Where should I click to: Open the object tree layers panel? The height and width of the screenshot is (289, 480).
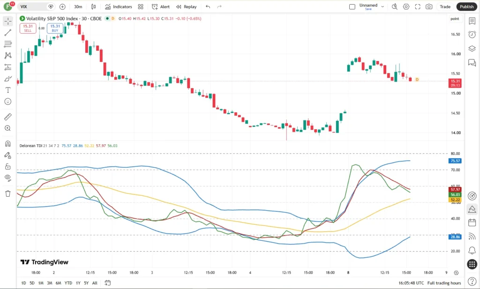pyautogui.click(x=472, y=49)
